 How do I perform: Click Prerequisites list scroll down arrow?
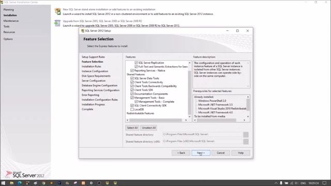click(248, 116)
